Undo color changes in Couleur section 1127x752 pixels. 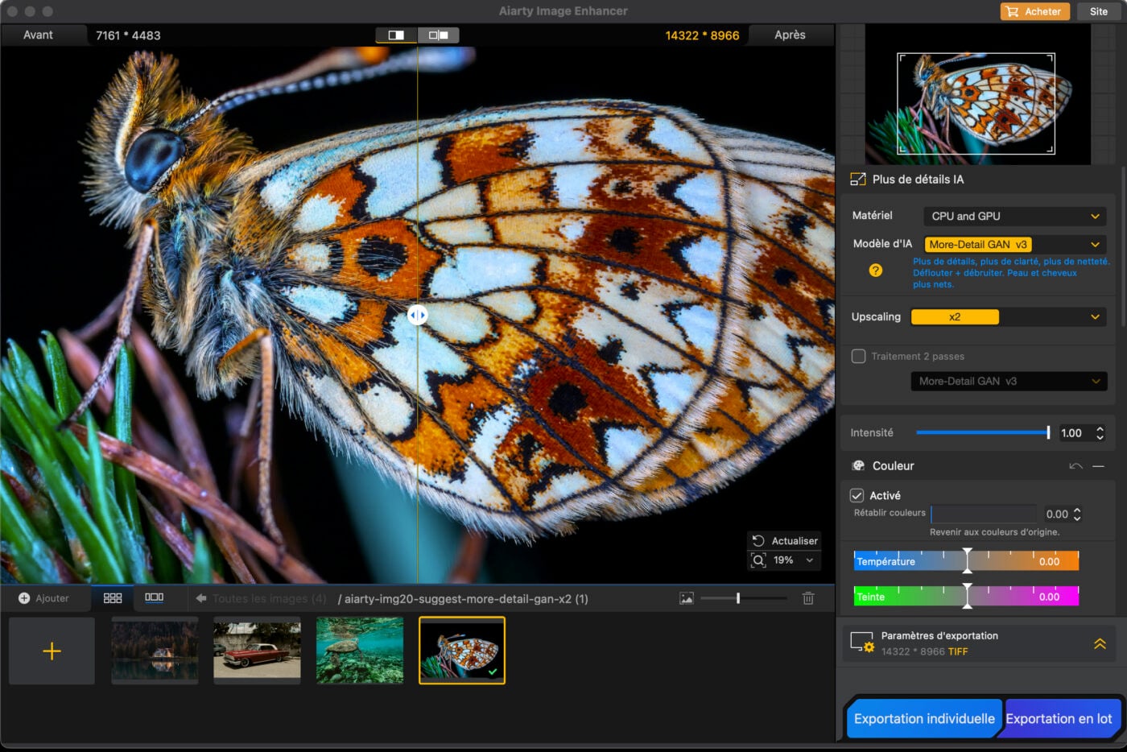1075,466
